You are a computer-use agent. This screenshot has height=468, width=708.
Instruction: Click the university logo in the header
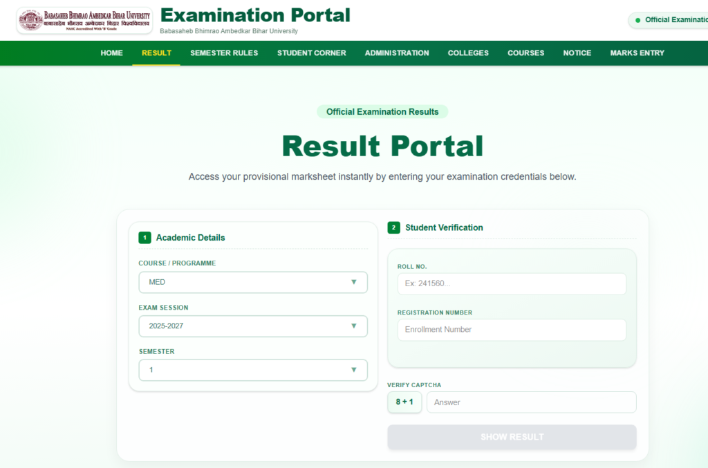[x=84, y=20]
